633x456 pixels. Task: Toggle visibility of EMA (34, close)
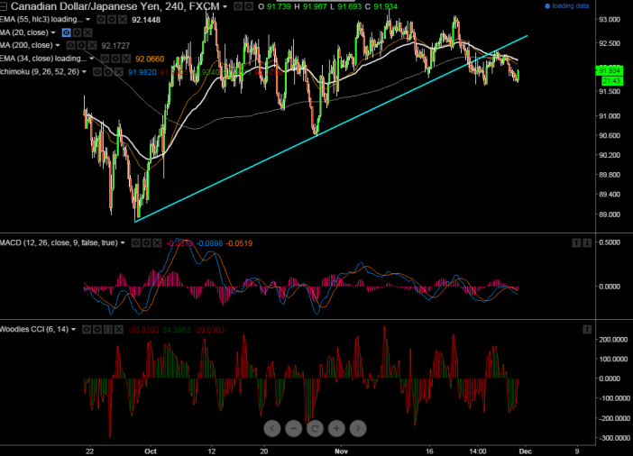(x=105, y=59)
